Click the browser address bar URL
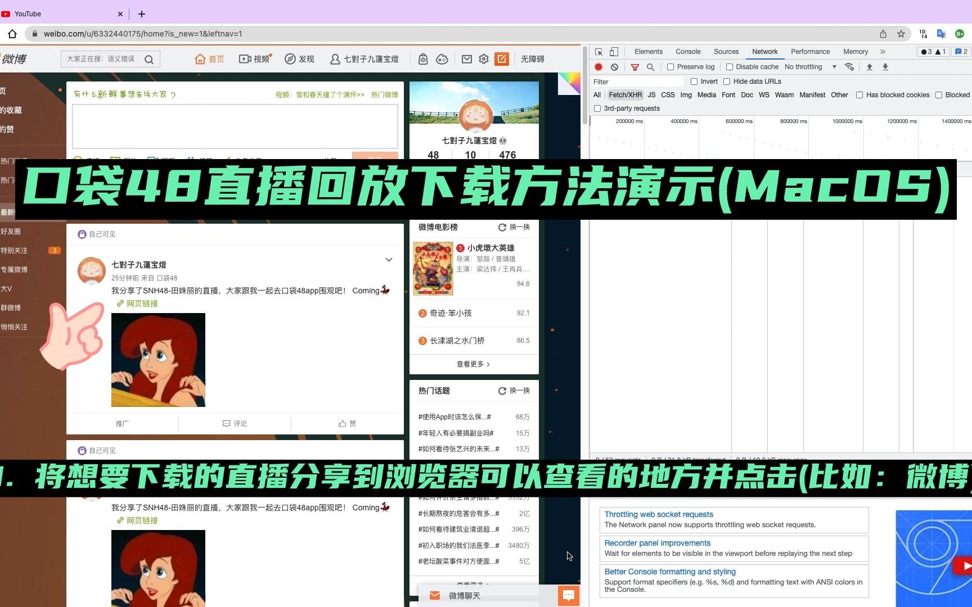The image size is (972, 607). click(143, 34)
